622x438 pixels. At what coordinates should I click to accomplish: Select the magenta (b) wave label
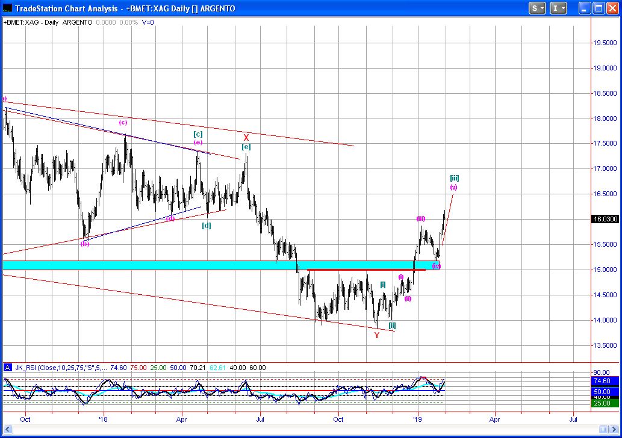coord(85,244)
